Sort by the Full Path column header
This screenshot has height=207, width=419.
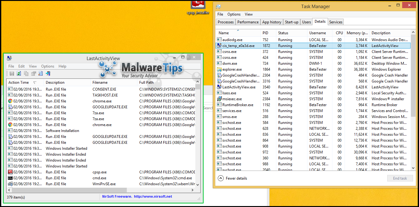167,82
